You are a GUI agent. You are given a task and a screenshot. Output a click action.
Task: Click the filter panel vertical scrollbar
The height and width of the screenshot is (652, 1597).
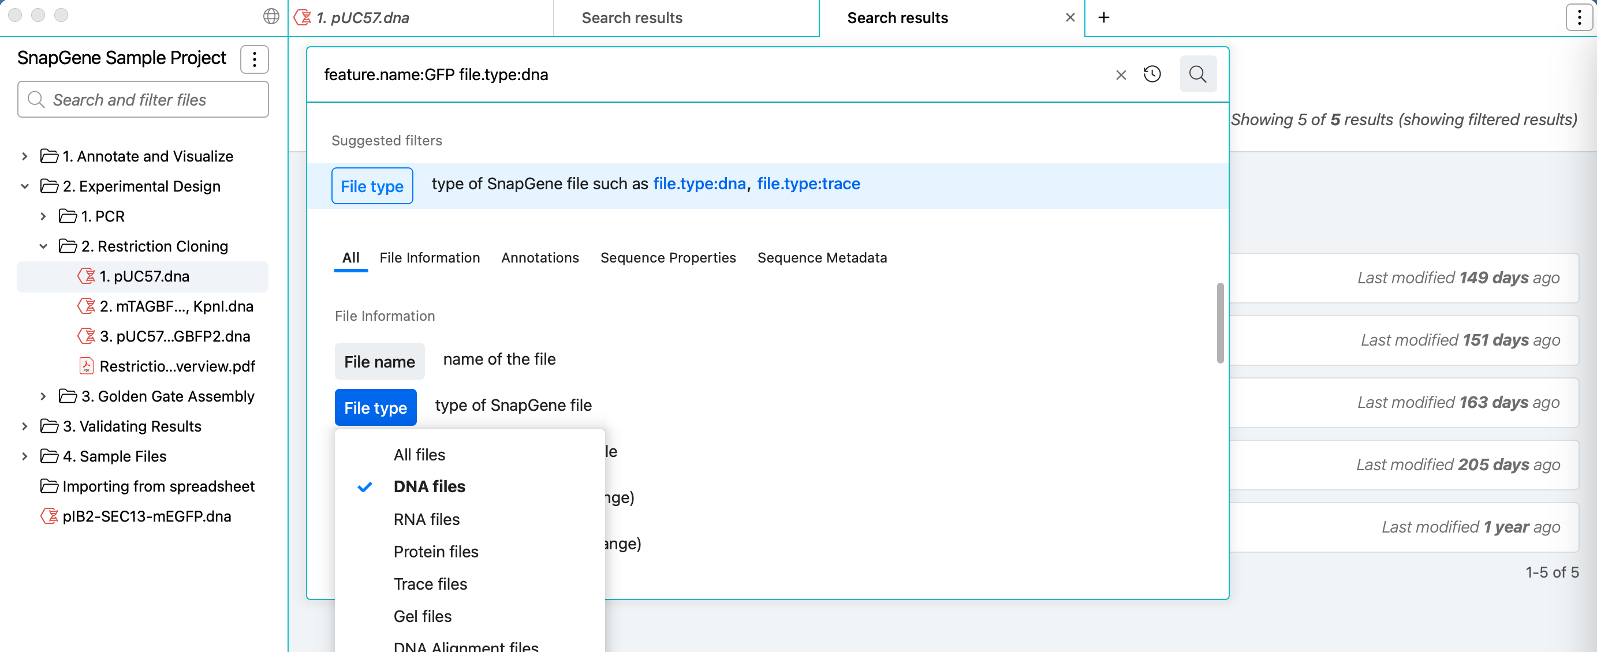[x=1219, y=323]
